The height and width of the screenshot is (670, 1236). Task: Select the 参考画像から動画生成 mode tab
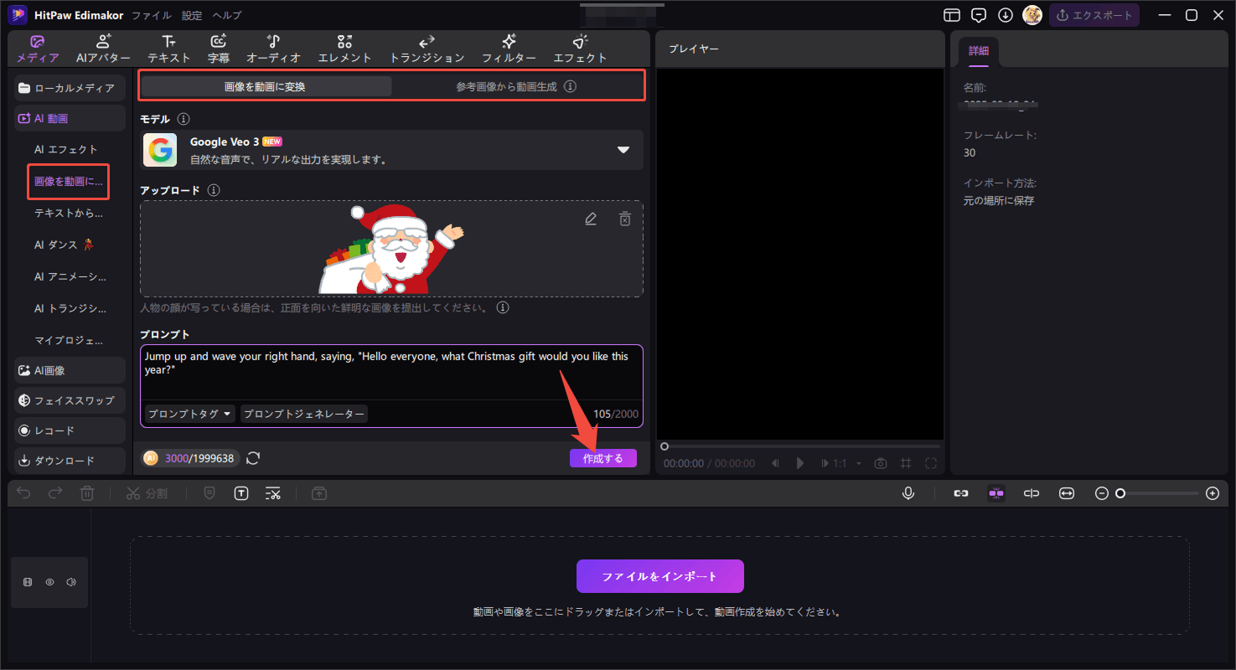click(x=506, y=86)
